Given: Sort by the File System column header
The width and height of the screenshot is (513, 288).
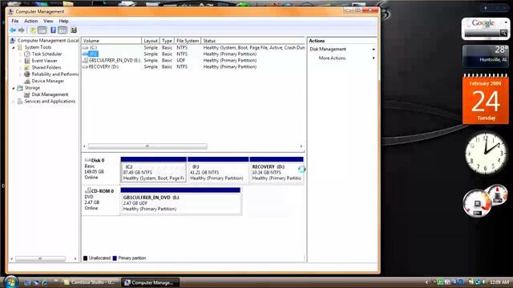Looking at the screenshot, I should [188, 41].
